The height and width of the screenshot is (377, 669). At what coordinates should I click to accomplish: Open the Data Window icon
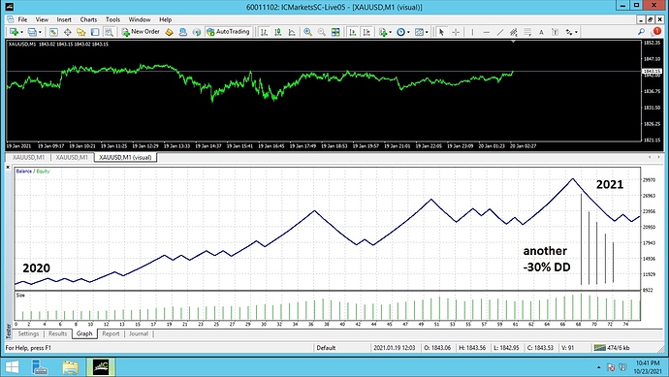[68, 32]
